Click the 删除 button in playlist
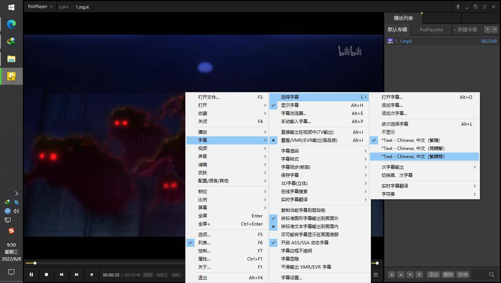This screenshot has width=501, height=283. tap(448, 275)
